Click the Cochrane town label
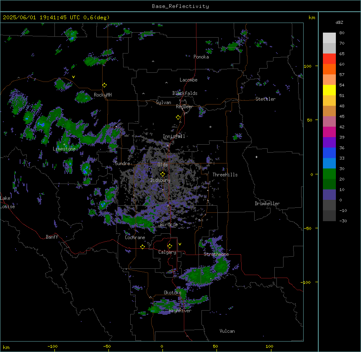361x352 pixels. [135, 237]
